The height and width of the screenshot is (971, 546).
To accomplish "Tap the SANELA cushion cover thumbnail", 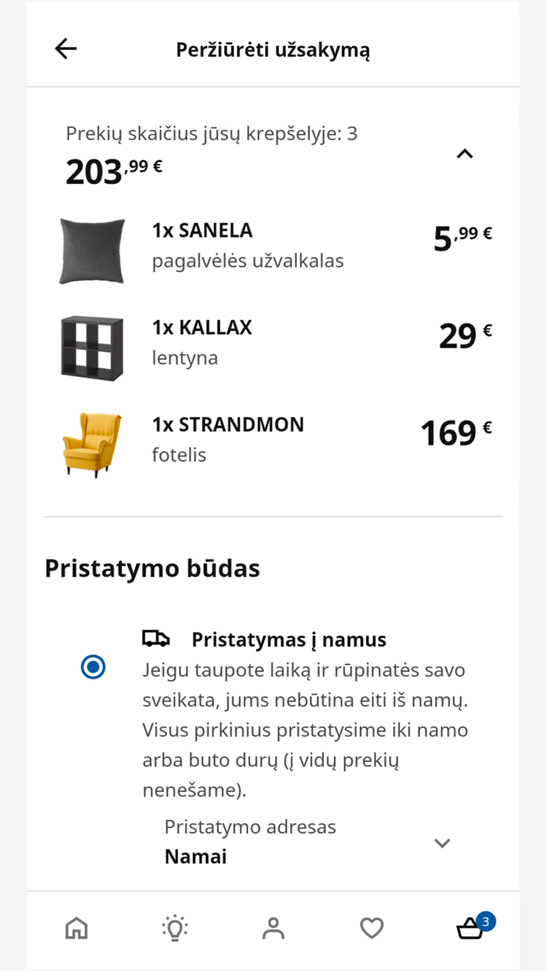I will [92, 251].
